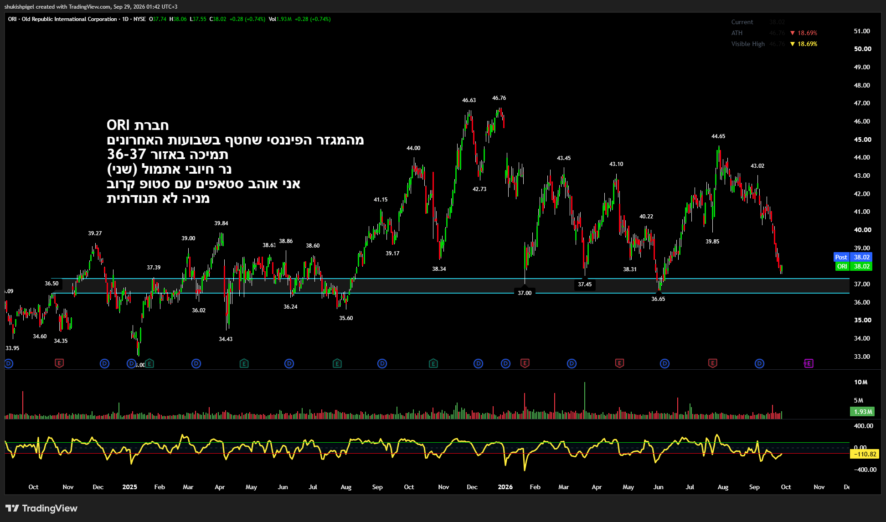Viewport: 886px width, 522px height.
Task: Select the dividend marker at the start of 2026
Action: pos(505,363)
